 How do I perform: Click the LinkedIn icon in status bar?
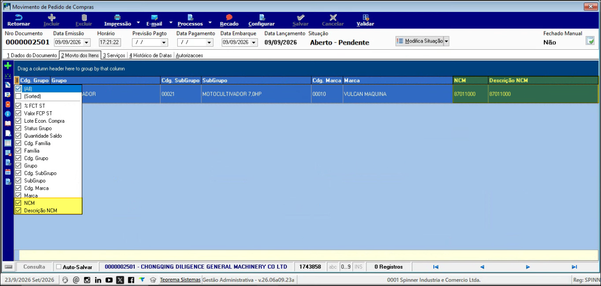(98, 280)
